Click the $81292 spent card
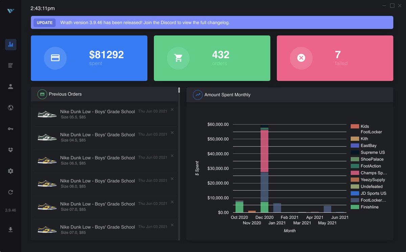This screenshot has height=252, width=406. [x=89, y=58]
